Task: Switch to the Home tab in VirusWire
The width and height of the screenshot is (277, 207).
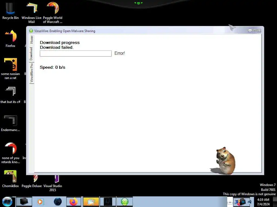Action: pos(31,40)
